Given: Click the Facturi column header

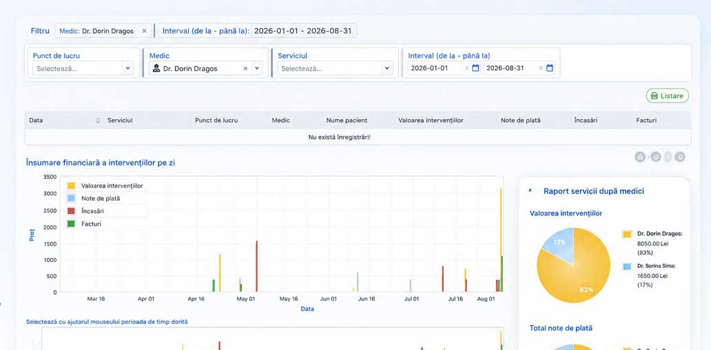Looking at the screenshot, I should click(646, 120).
